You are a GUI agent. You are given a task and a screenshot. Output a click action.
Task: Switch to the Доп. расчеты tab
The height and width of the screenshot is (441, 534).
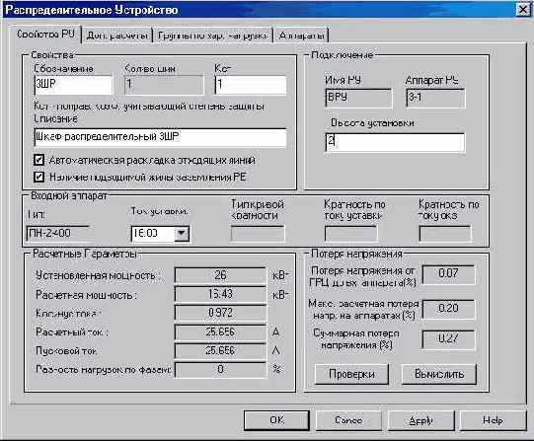tap(117, 36)
